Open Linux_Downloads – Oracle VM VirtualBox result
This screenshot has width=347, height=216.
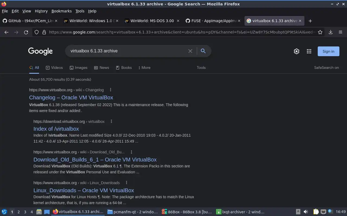pos(83,190)
